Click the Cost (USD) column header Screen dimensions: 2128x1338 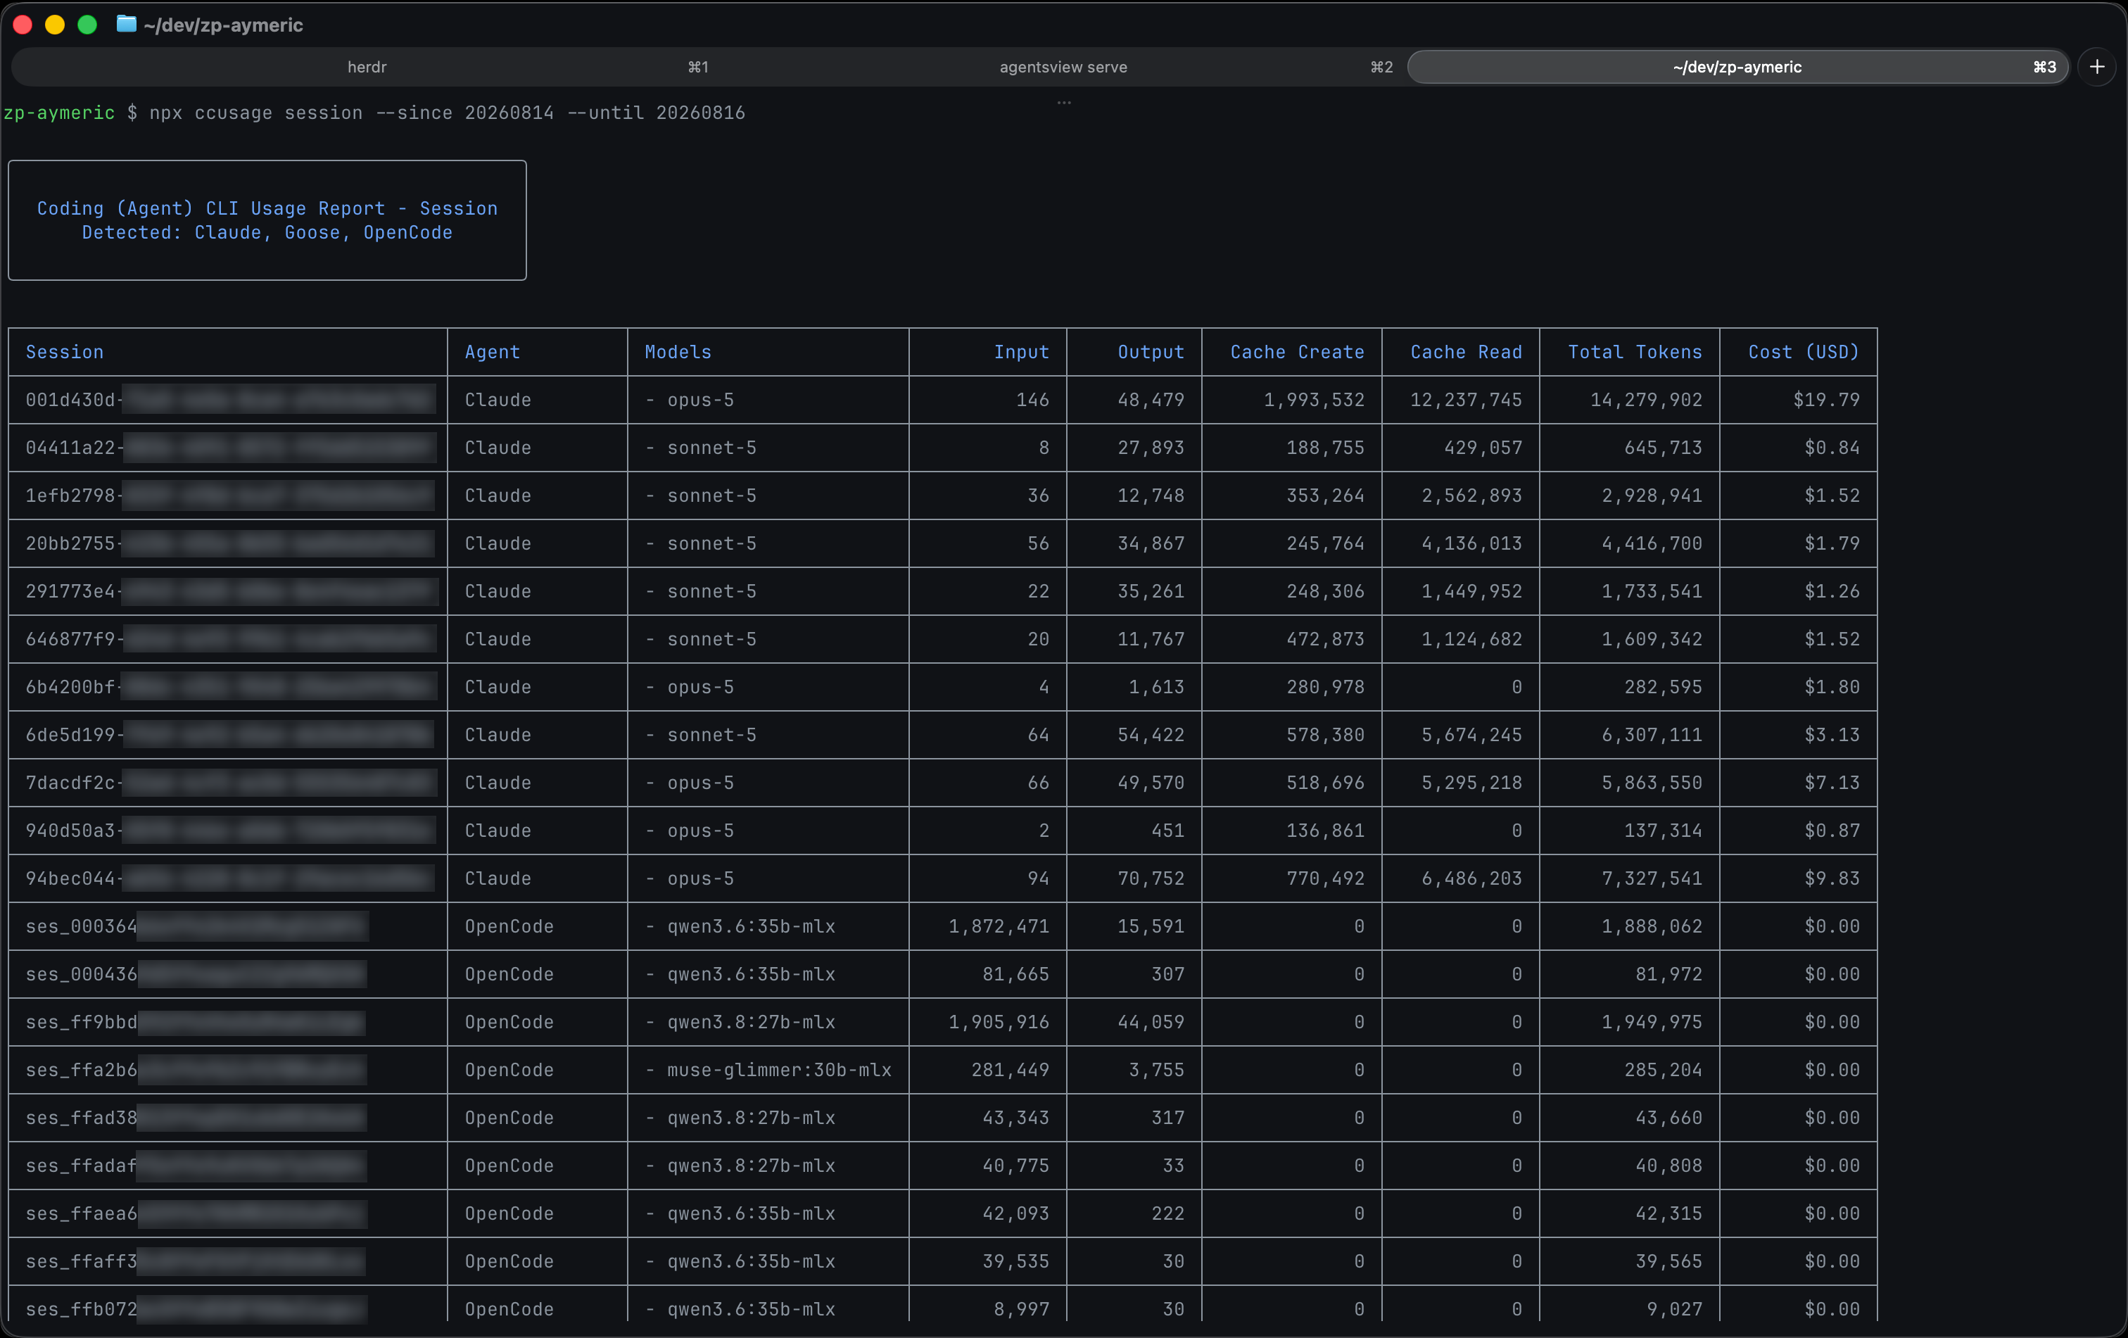click(1804, 352)
